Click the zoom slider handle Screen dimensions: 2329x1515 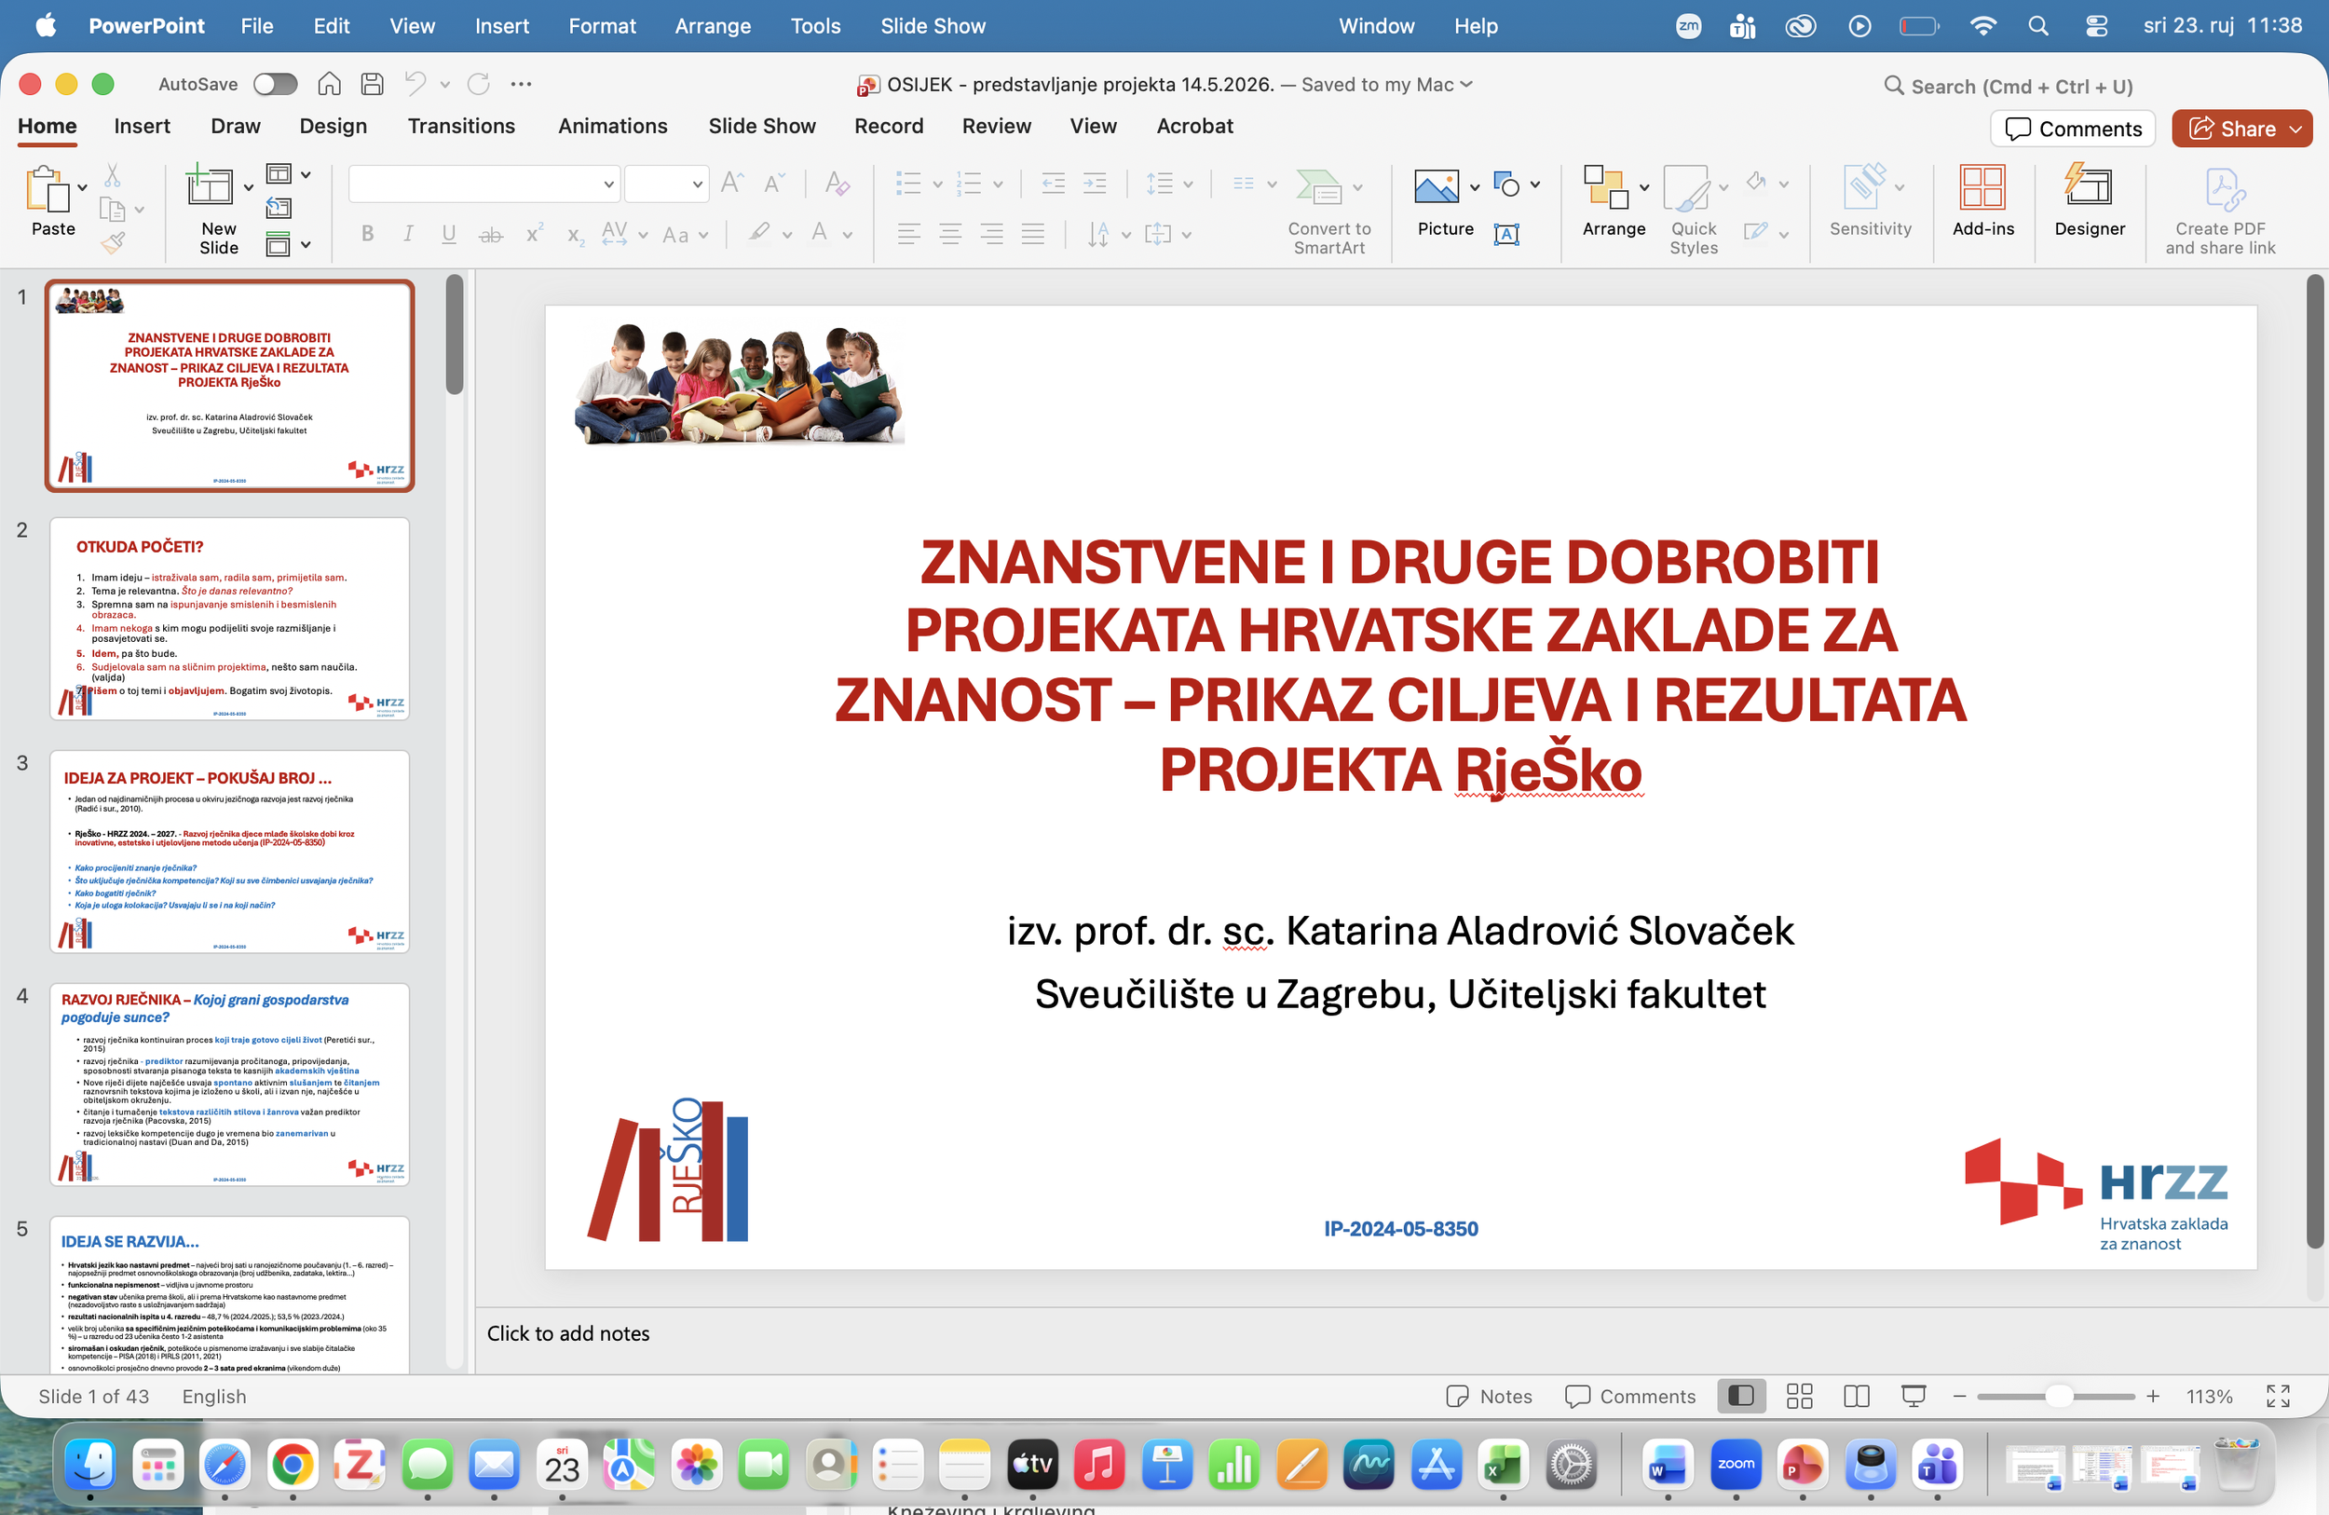tap(2059, 1396)
